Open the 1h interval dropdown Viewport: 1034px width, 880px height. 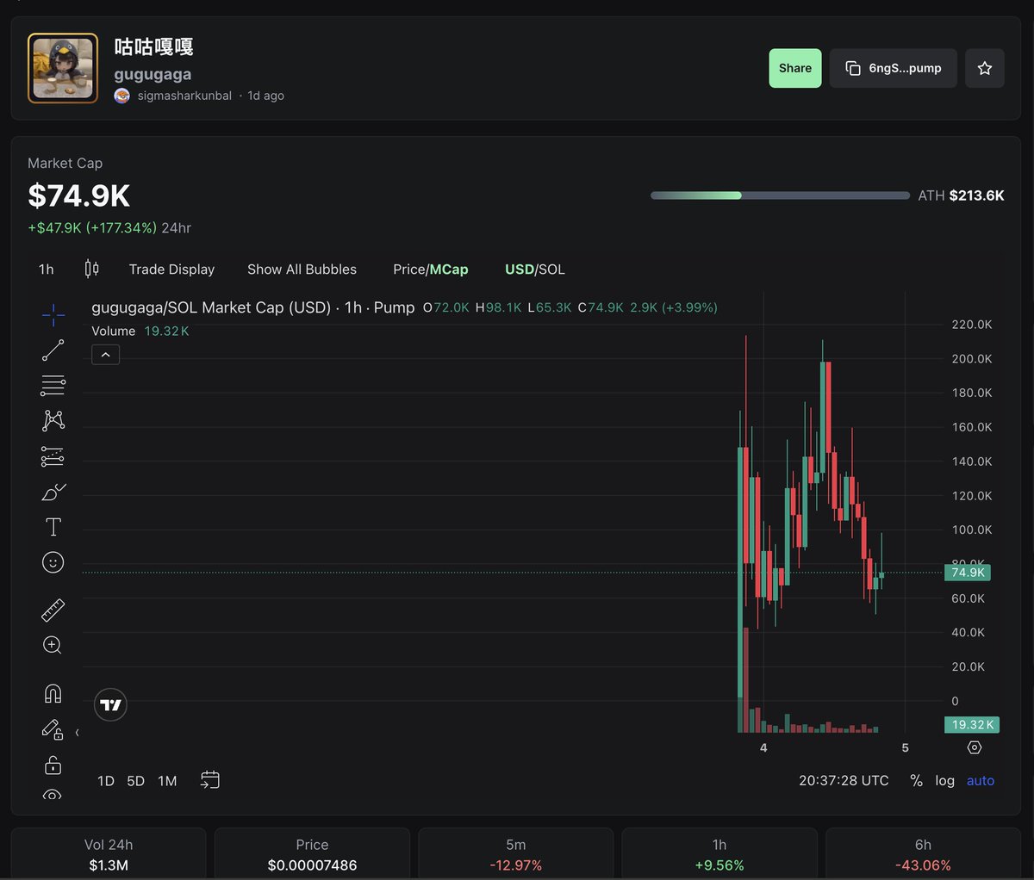coord(47,270)
